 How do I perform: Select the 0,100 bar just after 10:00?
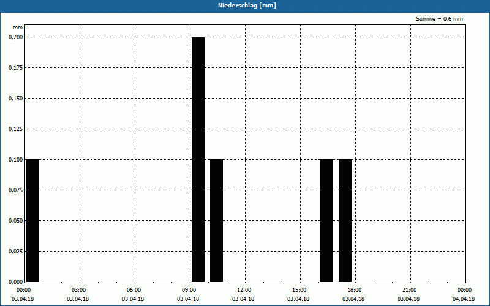click(217, 220)
